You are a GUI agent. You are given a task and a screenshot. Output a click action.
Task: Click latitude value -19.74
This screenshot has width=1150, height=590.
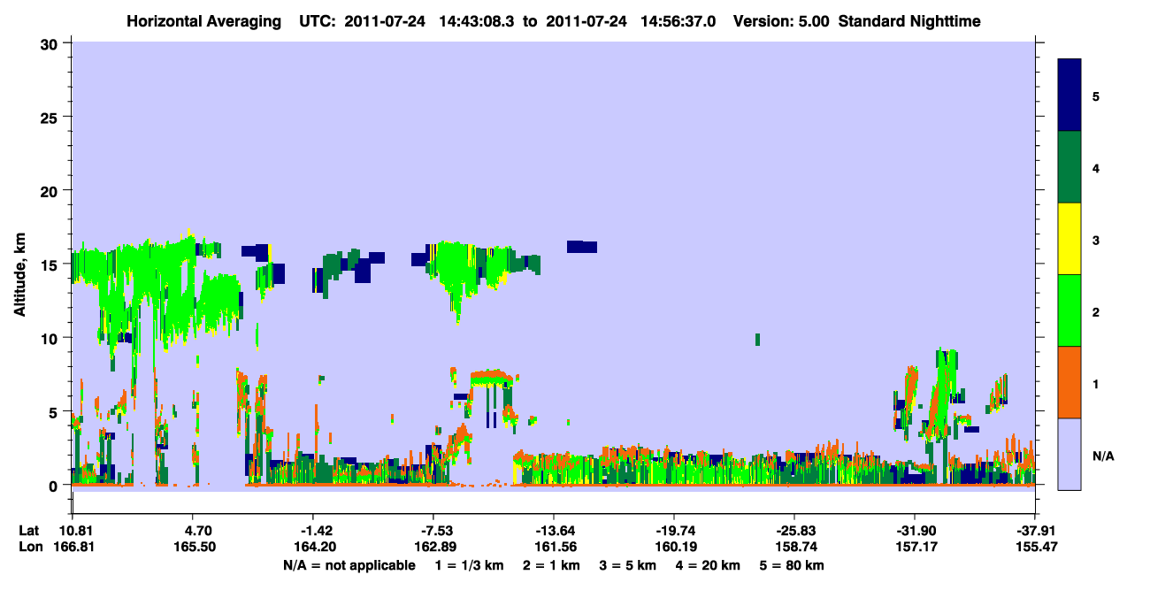pos(674,531)
